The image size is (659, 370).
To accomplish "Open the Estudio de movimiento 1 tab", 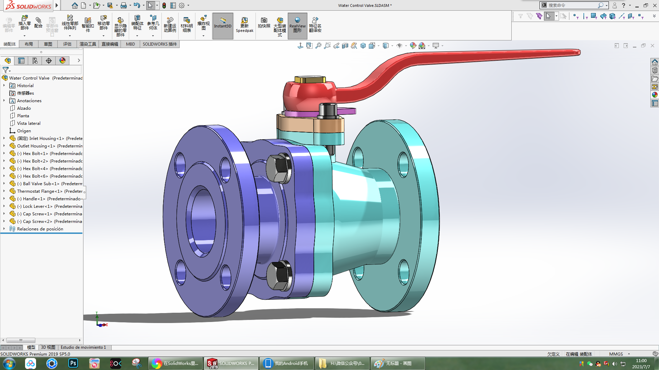I will click(83, 347).
